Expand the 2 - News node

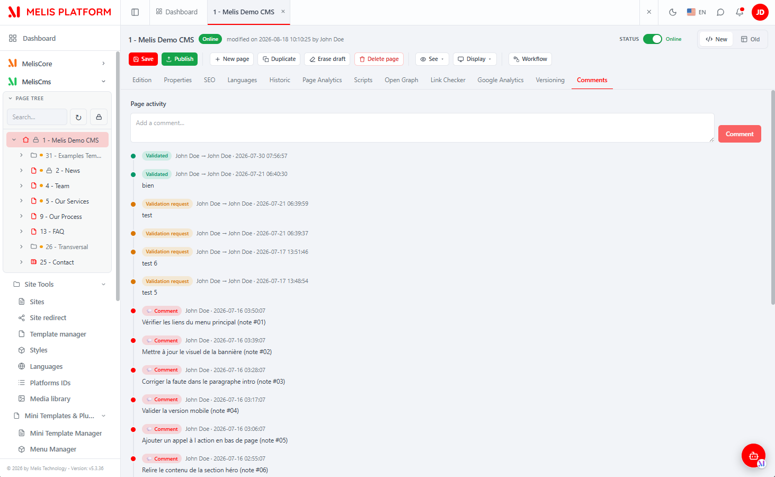coord(21,171)
